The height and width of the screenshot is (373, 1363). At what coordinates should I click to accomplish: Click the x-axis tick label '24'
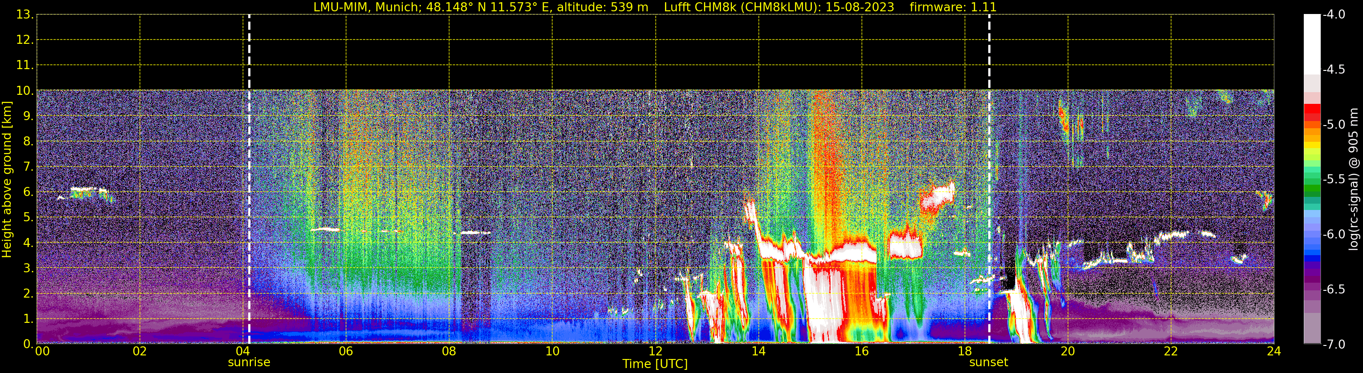(x=1273, y=351)
